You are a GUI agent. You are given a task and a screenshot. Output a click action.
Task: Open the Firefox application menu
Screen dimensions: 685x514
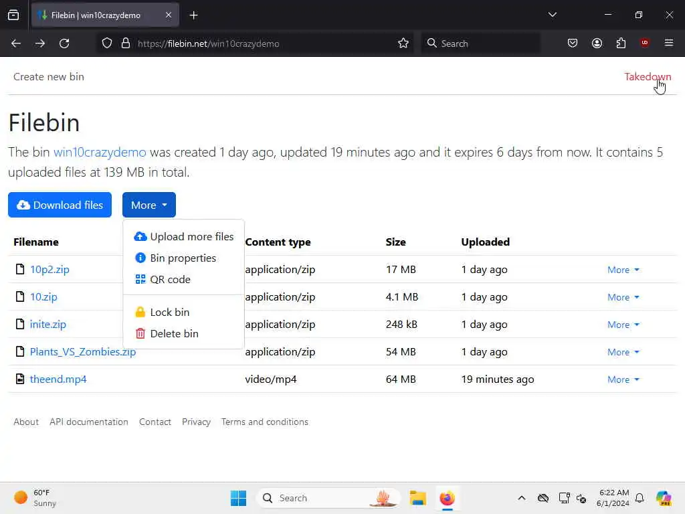click(x=669, y=43)
